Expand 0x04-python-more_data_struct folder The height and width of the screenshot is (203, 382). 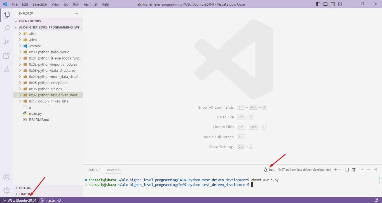click(48, 77)
